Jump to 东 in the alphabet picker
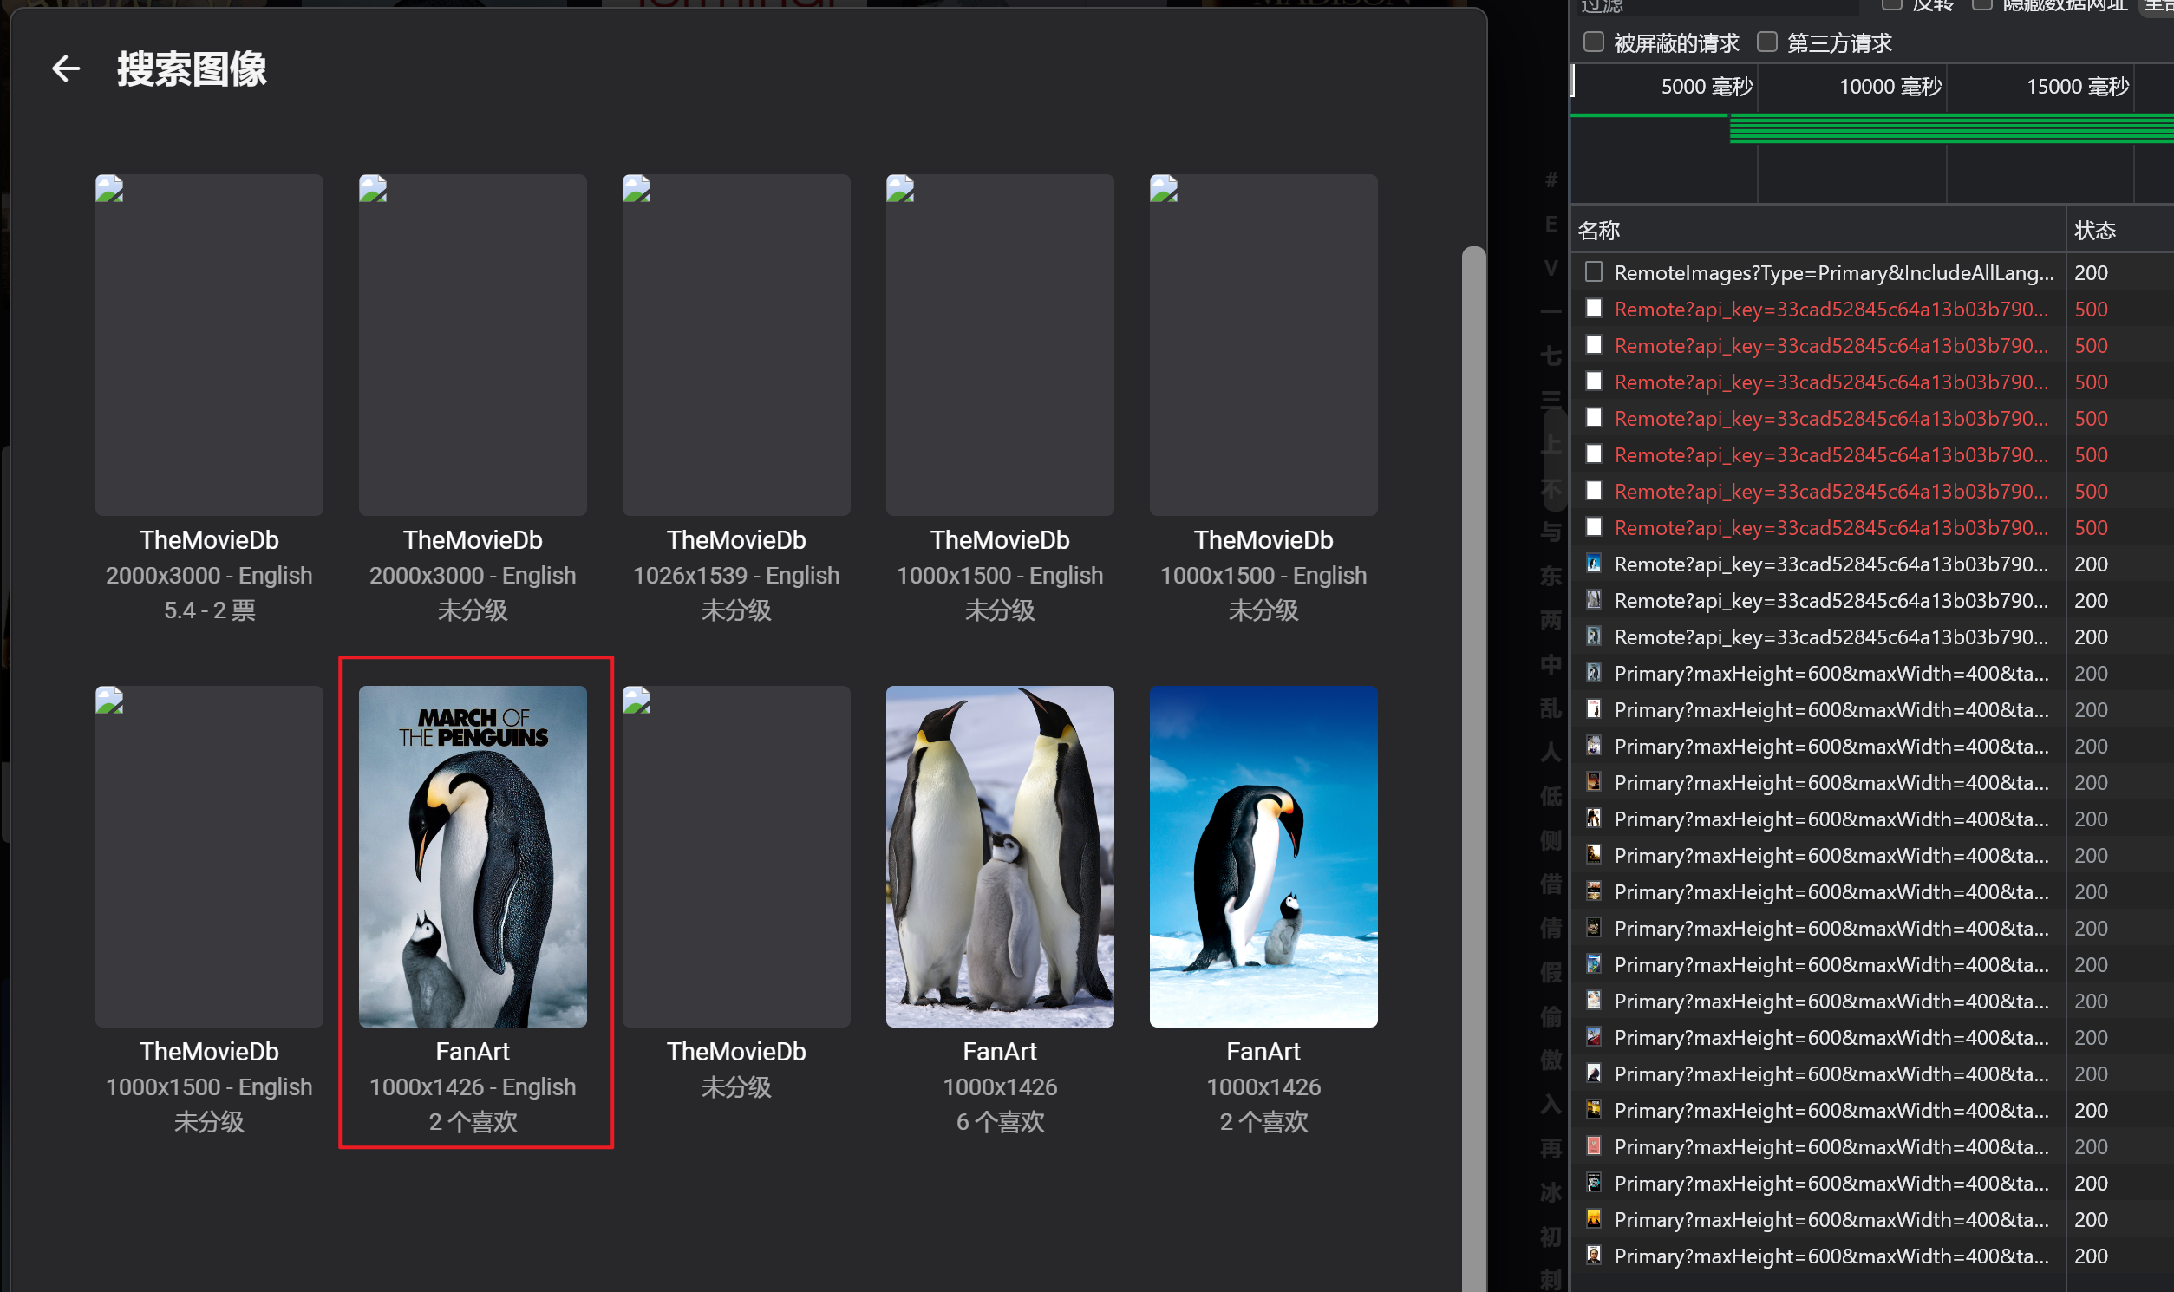 coord(1551,577)
